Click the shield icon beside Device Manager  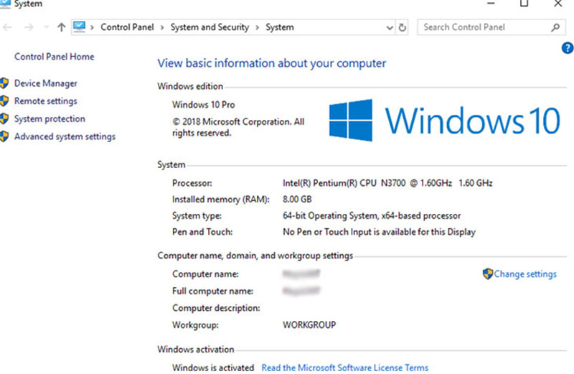tap(4, 84)
